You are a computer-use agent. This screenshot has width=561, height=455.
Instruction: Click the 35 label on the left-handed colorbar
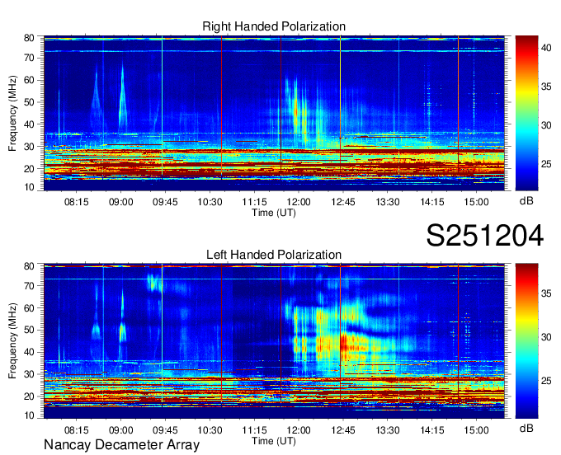546,292
